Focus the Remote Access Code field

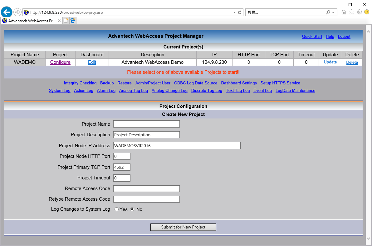coord(146,189)
